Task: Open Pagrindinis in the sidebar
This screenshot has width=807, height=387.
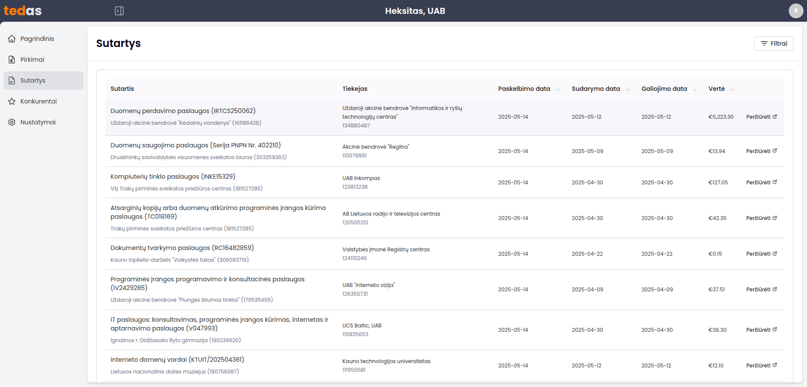Action: [44, 39]
